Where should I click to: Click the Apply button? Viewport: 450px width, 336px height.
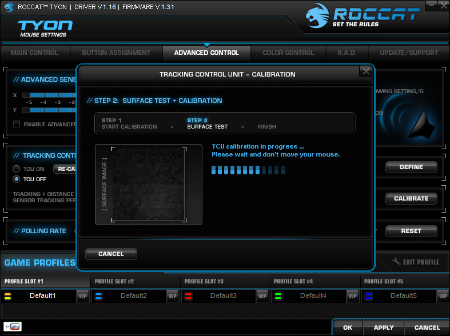pos(384,327)
